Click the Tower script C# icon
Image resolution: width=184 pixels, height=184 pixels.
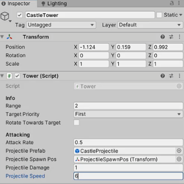(9, 76)
